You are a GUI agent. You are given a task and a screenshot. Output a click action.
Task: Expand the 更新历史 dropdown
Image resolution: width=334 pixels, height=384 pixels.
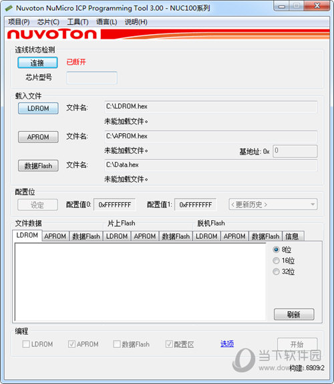click(x=273, y=205)
